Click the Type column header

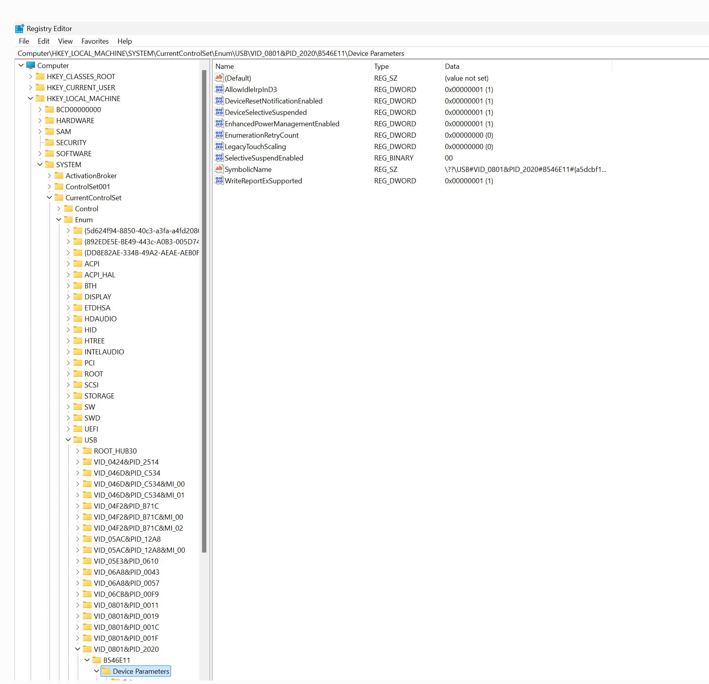coord(405,66)
